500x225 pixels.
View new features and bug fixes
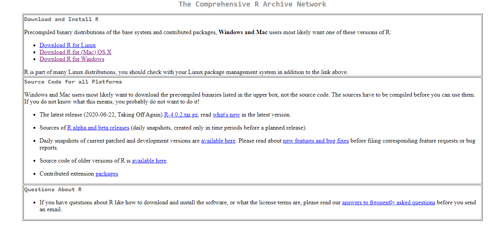(316, 141)
